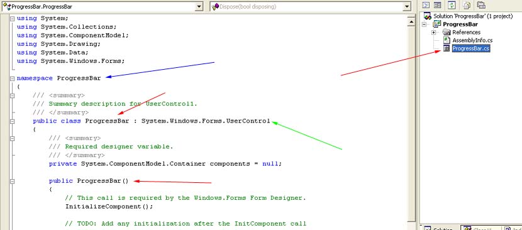The height and width of the screenshot is (230, 522).
Task: Click the Solution 'ProgressBar' root icon
Action: [428, 16]
